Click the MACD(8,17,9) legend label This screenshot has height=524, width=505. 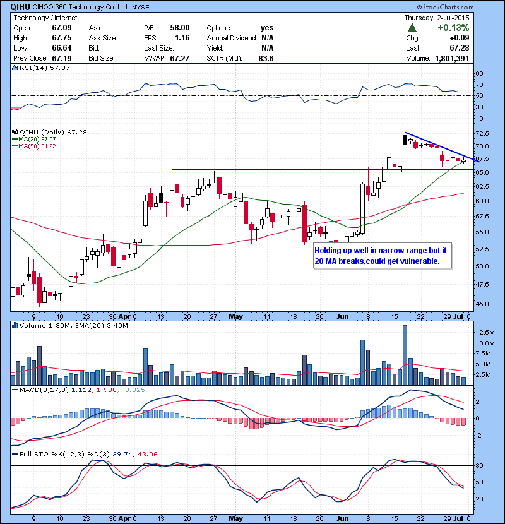point(44,390)
